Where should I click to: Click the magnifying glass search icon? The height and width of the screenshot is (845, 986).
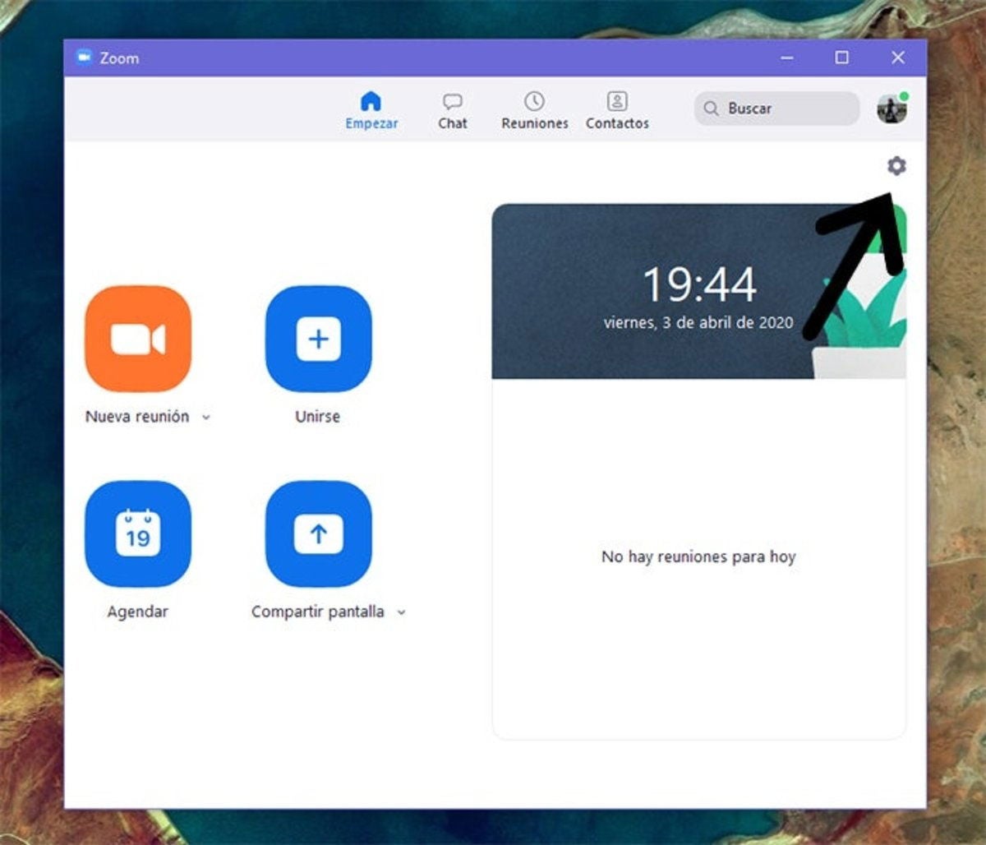click(x=711, y=109)
